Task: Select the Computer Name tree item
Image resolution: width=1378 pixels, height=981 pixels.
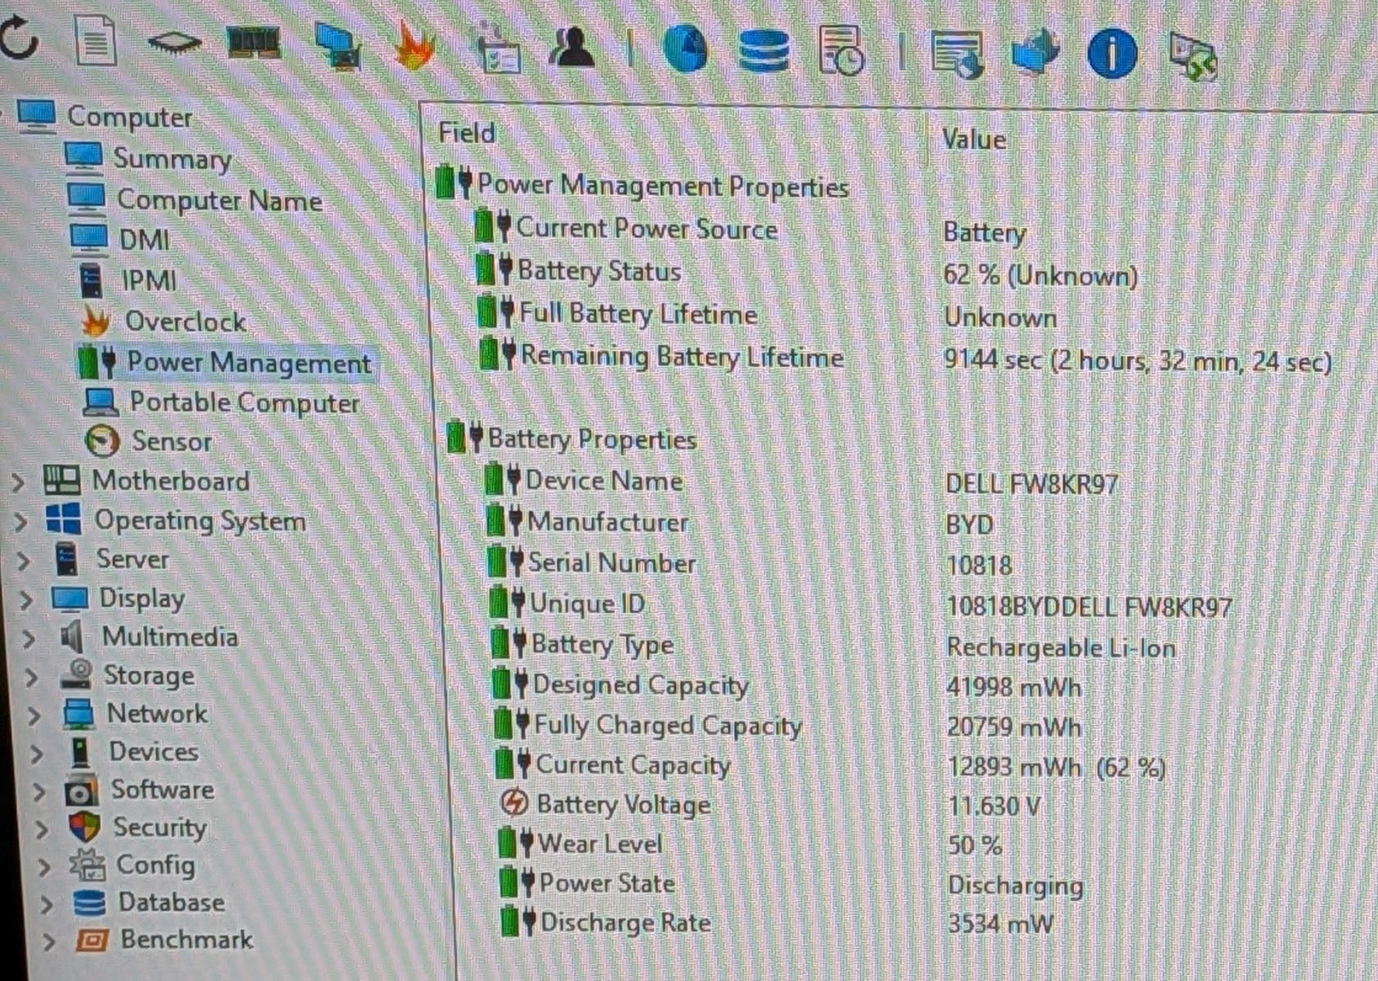Action: [x=194, y=199]
